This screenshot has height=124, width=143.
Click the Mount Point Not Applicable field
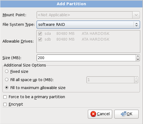point(85,15)
